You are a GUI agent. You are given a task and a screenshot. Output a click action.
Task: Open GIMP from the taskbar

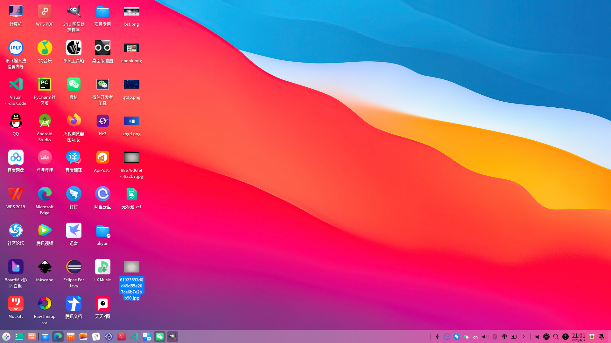172,337
